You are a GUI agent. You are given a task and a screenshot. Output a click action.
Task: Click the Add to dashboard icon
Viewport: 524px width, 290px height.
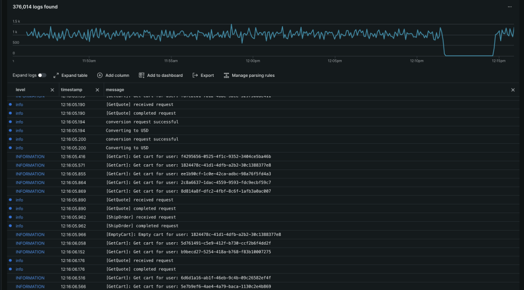click(141, 75)
